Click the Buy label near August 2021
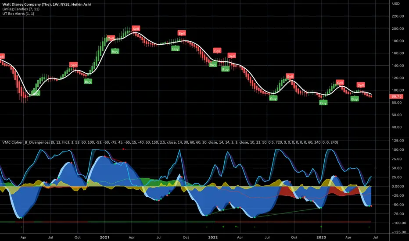Viewport: 409px width, 241px height. 175,49
